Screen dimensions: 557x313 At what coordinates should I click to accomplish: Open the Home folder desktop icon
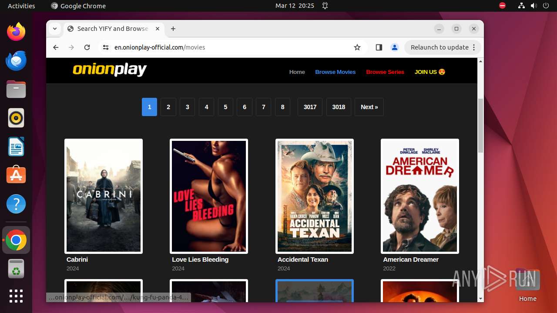tap(527, 286)
